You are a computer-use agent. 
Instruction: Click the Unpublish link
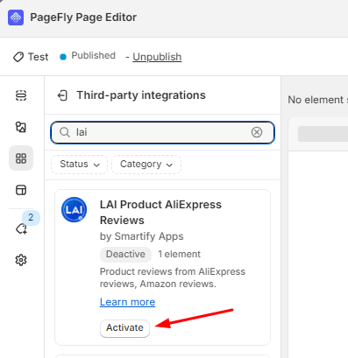pyautogui.click(x=157, y=57)
